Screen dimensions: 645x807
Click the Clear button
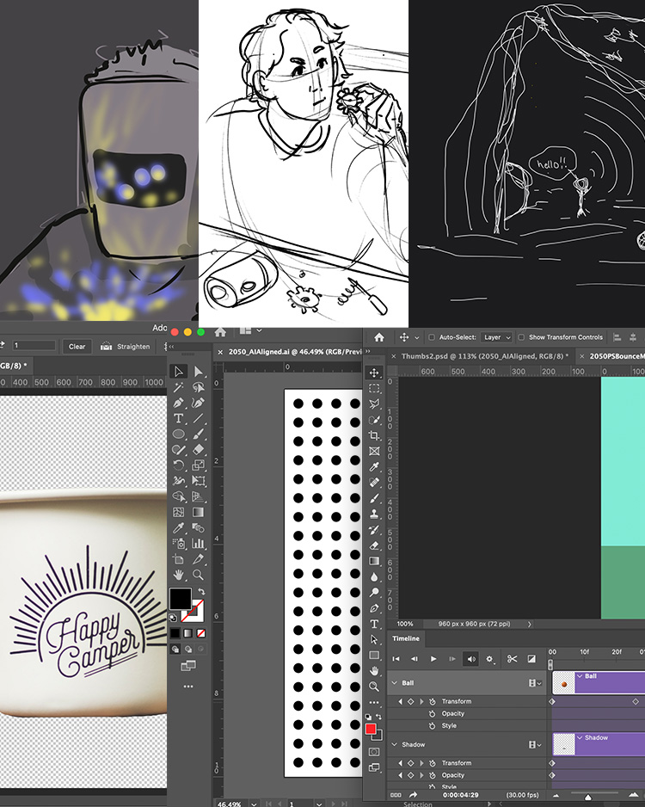tap(77, 346)
